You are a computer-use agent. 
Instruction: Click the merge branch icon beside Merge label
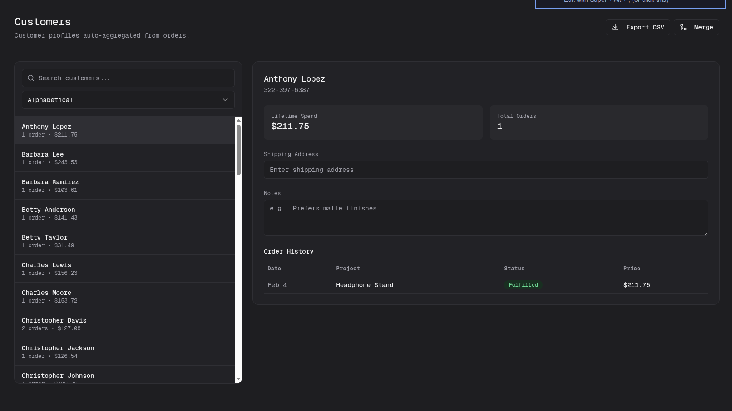pyautogui.click(x=683, y=27)
